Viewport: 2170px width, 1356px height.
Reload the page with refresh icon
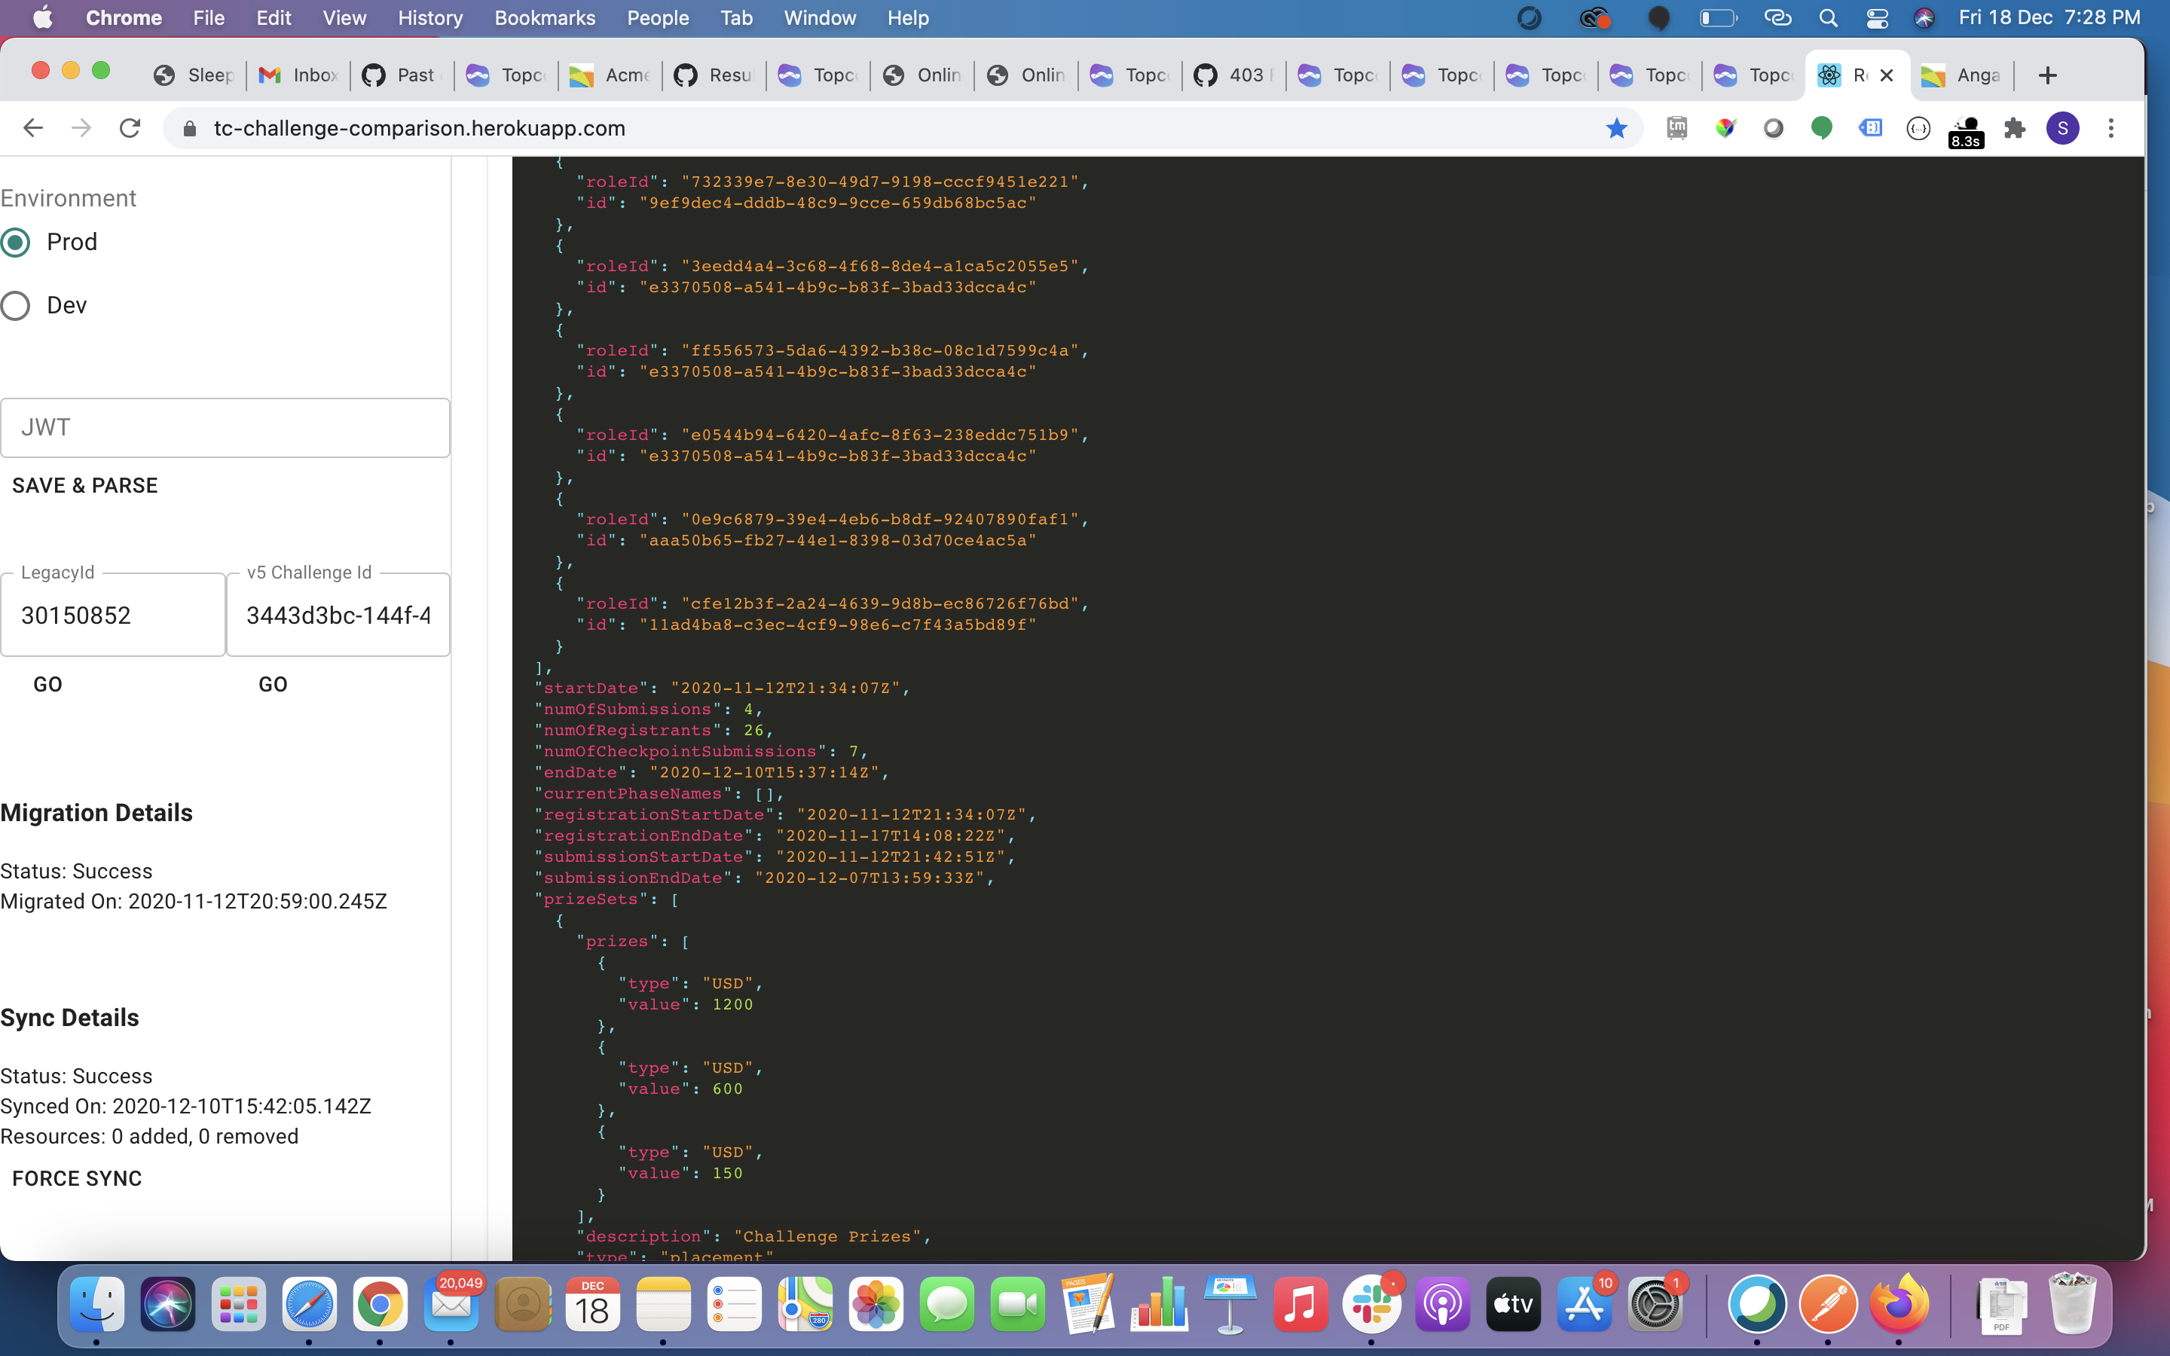[130, 128]
